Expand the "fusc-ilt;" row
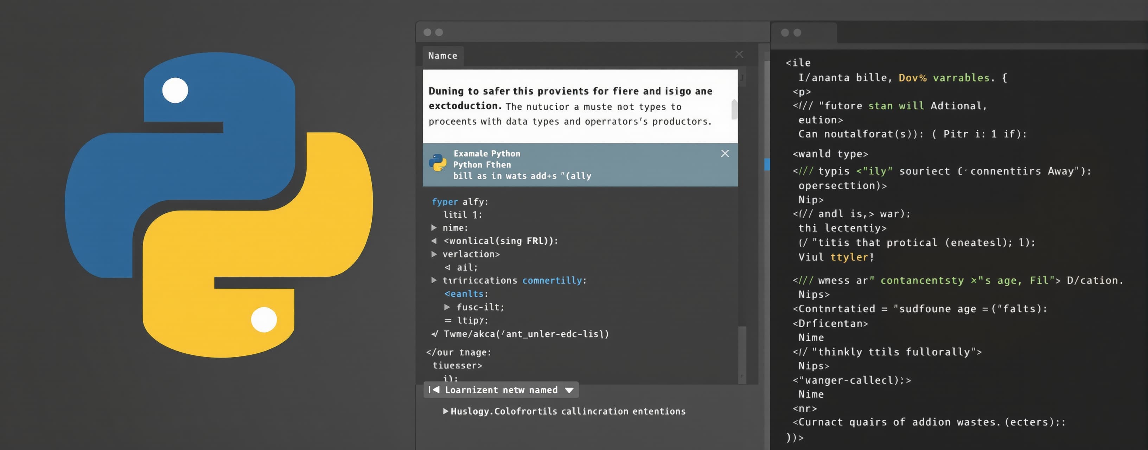Viewport: 1148px width, 450px height. [x=447, y=307]
